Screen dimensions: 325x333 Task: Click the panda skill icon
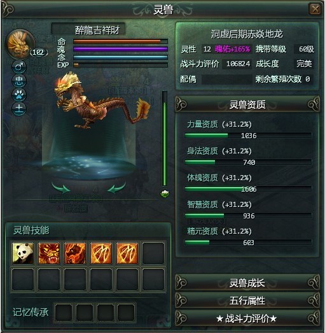pos(23,253)
